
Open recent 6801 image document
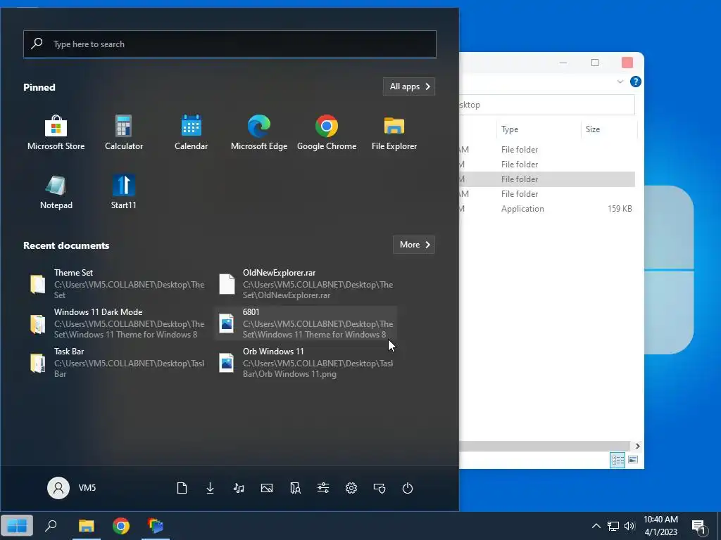[306, 323]
